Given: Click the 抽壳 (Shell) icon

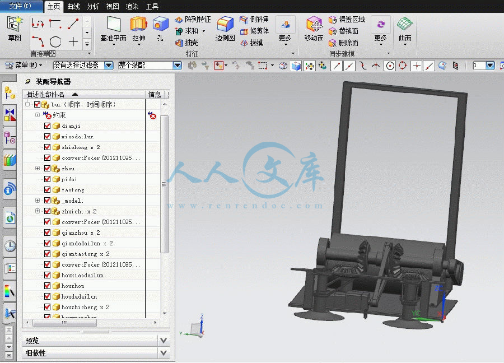Looking at the screenshot, I should 179,43.
